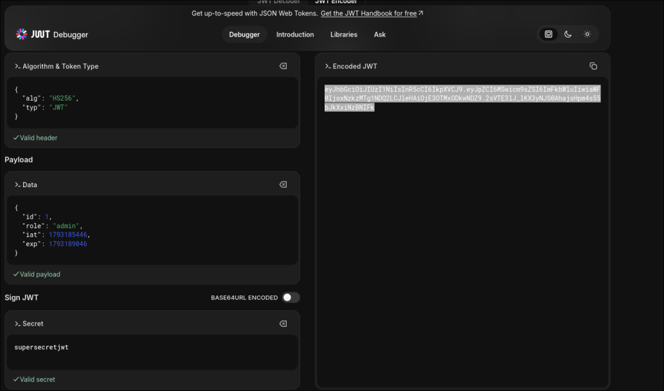The height and width of the screenshot is (391, 664).
Task: Toggle the Base64URL Encoded switch
Action: point(291,297)
